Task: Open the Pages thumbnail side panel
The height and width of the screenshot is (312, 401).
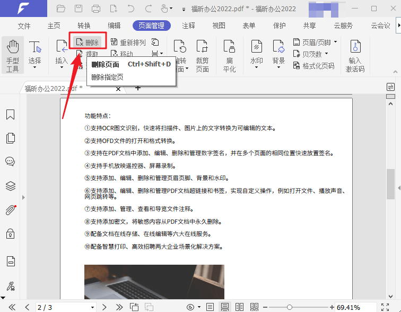Action: pyautogui.click(x=10, y=138)
